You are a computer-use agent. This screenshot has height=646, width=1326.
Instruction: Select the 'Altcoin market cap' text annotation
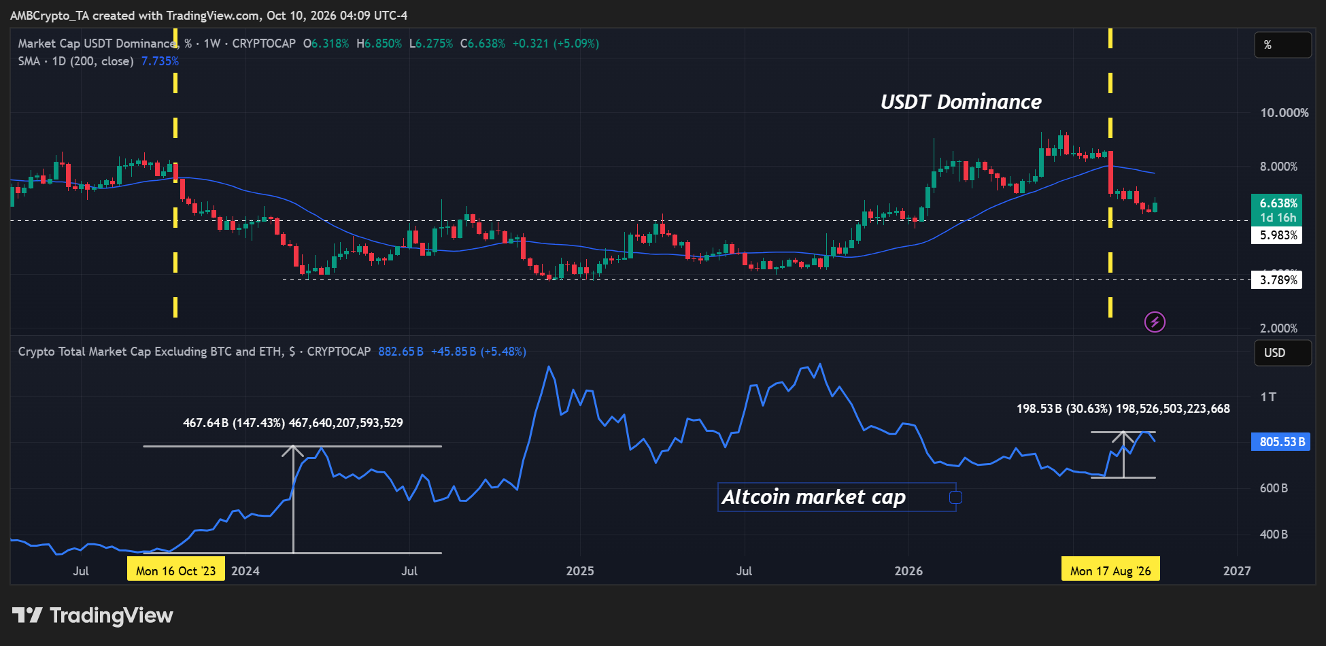click(x=813, y=497)
